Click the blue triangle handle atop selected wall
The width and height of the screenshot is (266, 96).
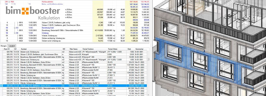[204, 51]
